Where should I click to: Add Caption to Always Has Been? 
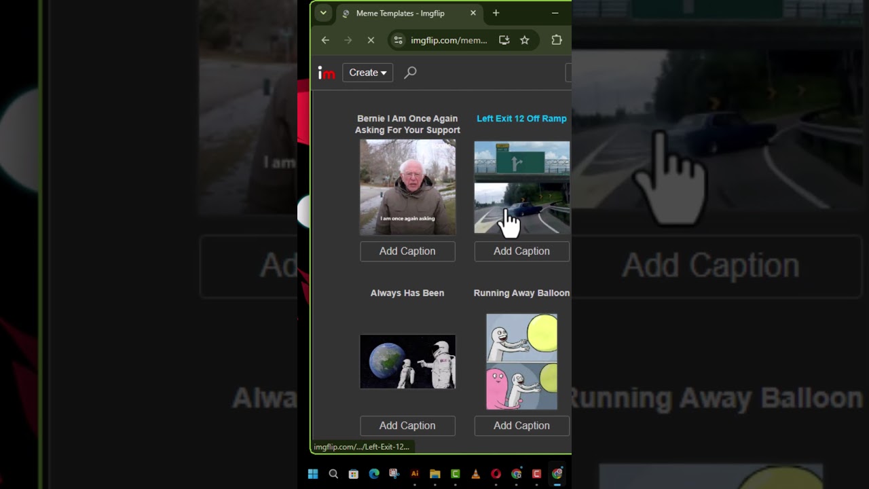(x=407, y=426)
